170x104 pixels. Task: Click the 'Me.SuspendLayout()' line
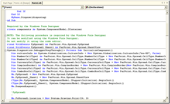coord(24,86)
